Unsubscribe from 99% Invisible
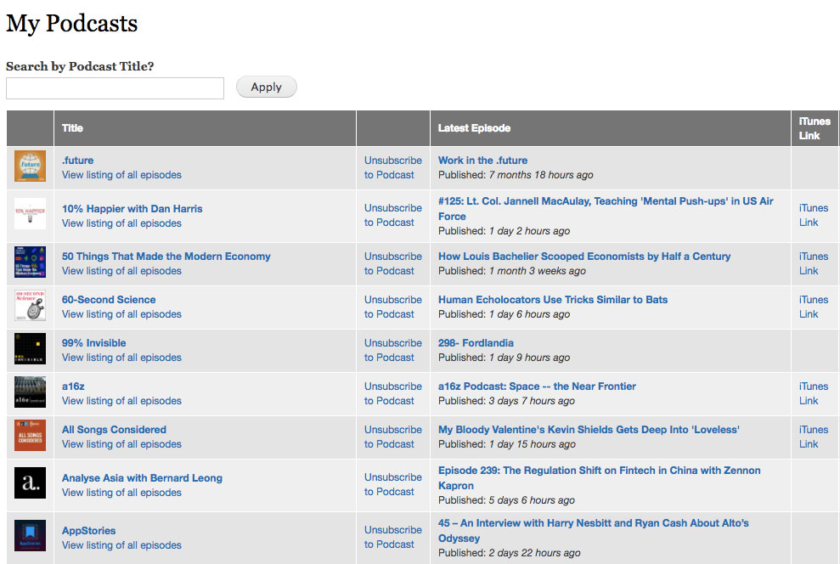The width and height of the screenshot is (840, 564). click(x=392, y=350)
